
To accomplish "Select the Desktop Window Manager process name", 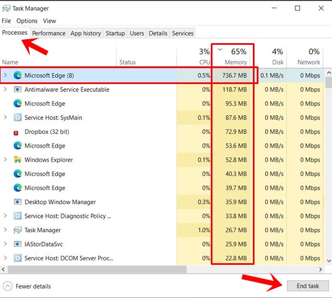I will click(60, 202).
